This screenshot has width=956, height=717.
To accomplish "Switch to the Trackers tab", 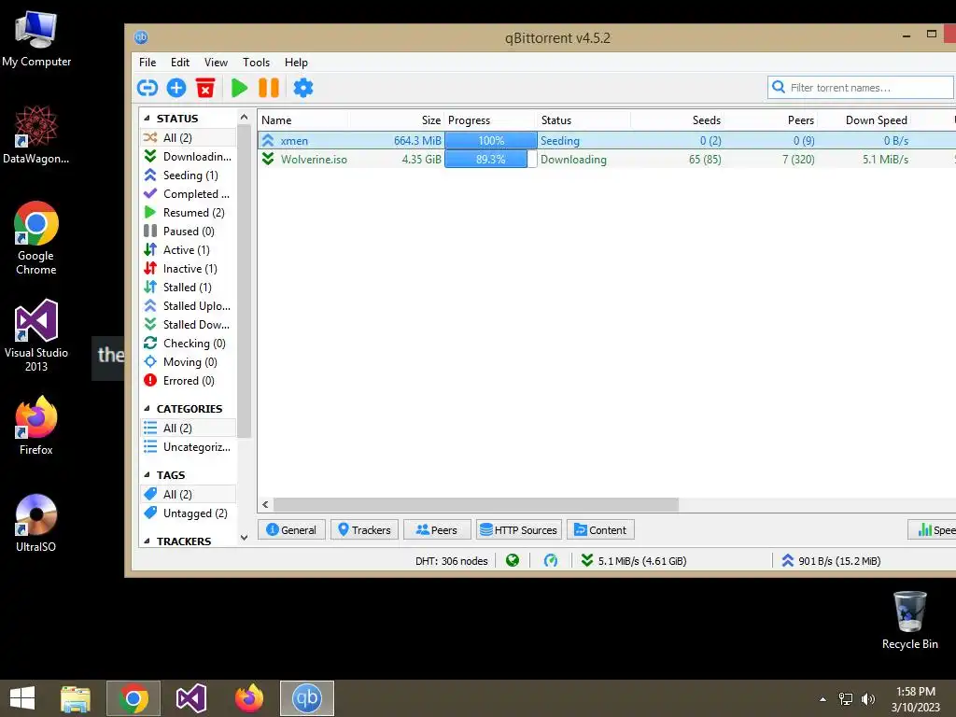I will (364, 530).
